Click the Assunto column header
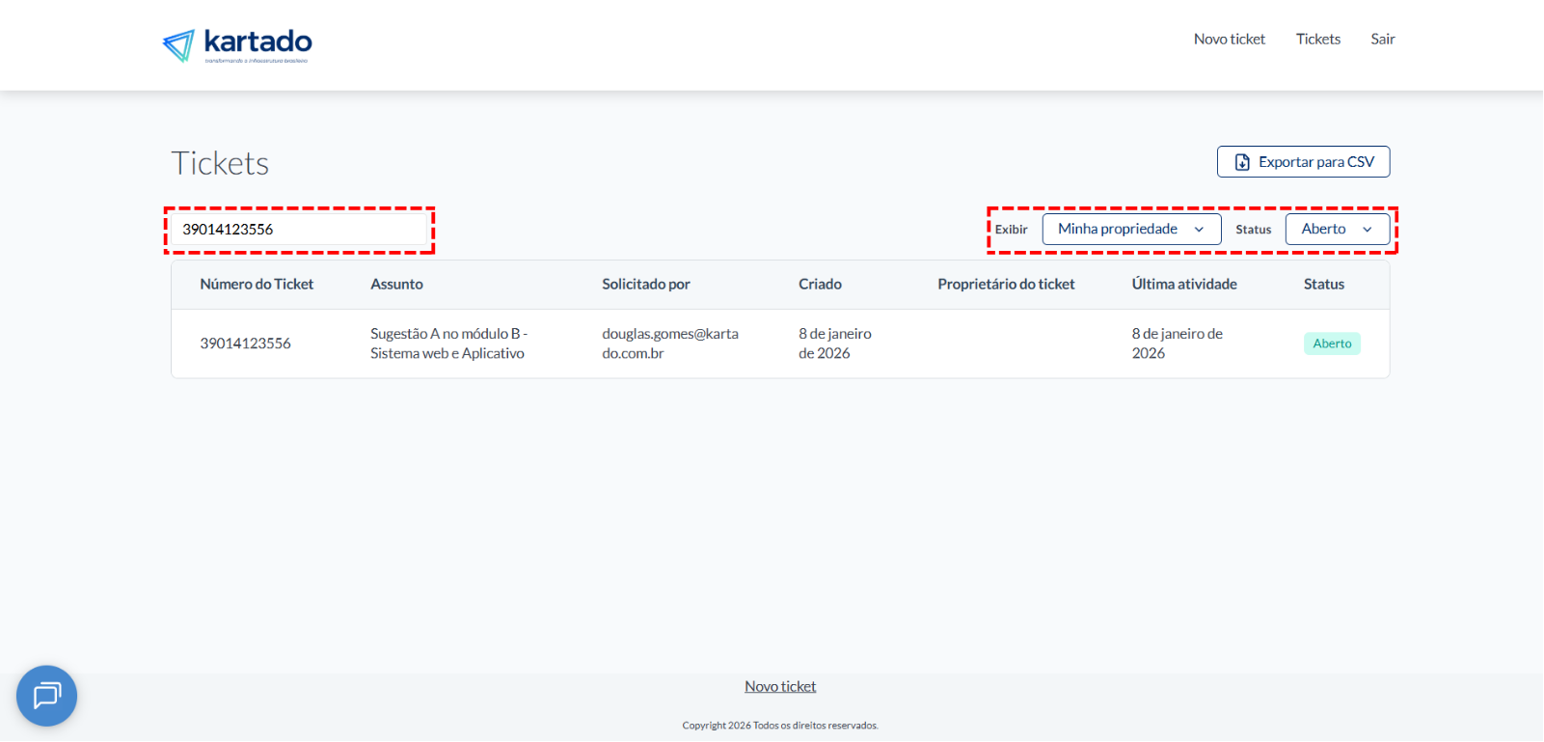The image size is (1544, 742). pyautogui.click(x=396, y=285)
